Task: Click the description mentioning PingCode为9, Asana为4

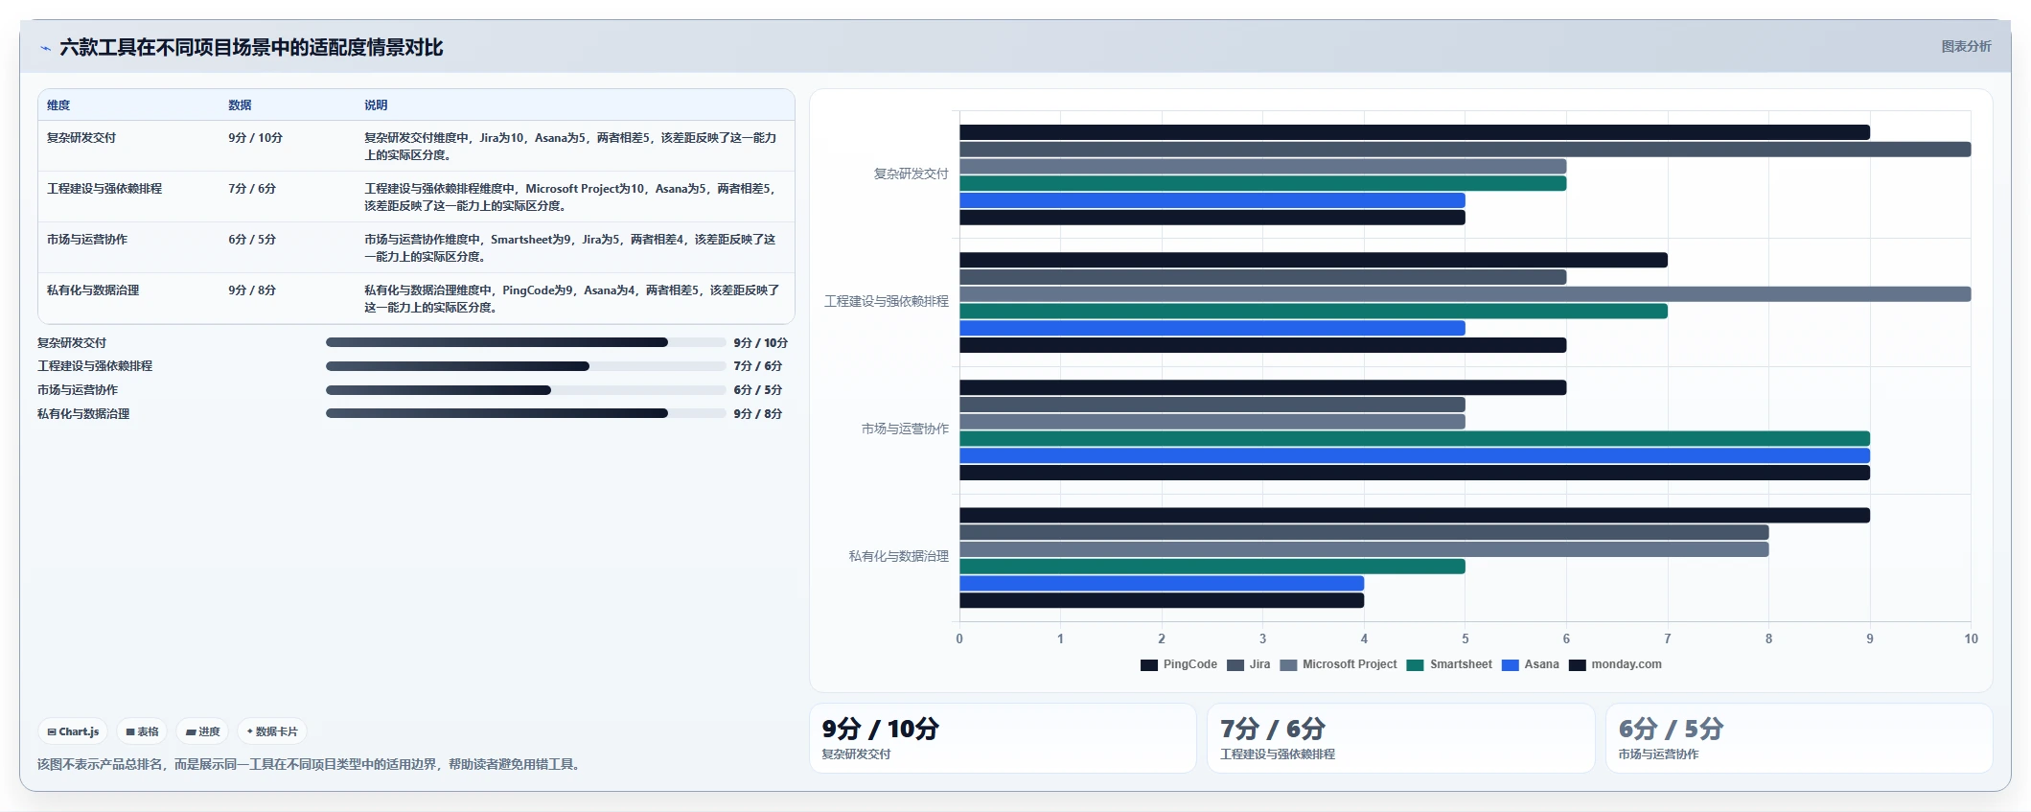Action: click(x=571, y=298)
